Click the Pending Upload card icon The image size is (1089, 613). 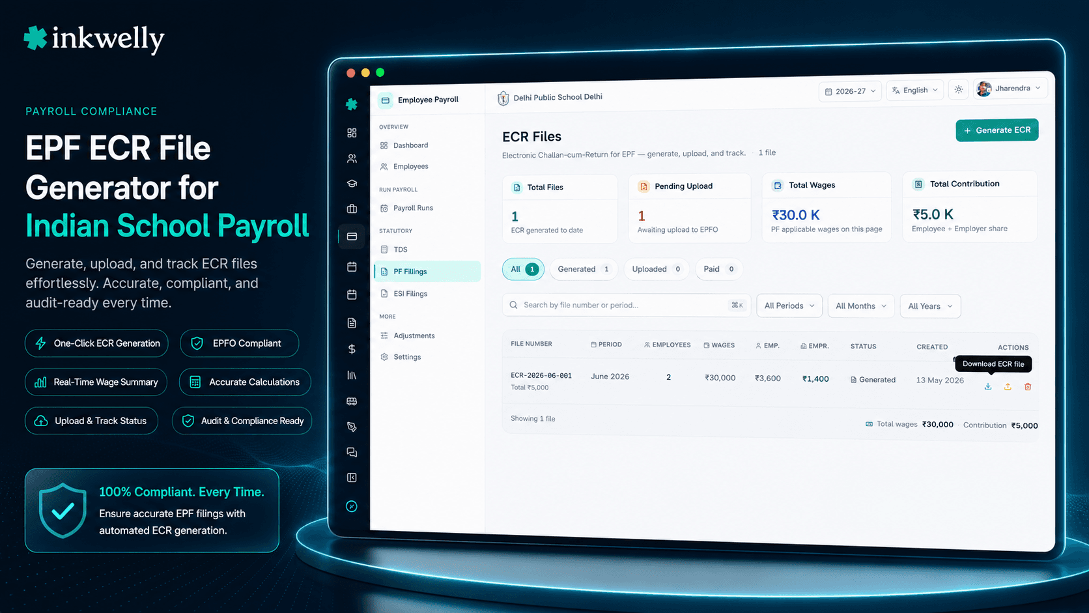click(x=643, y=186)
